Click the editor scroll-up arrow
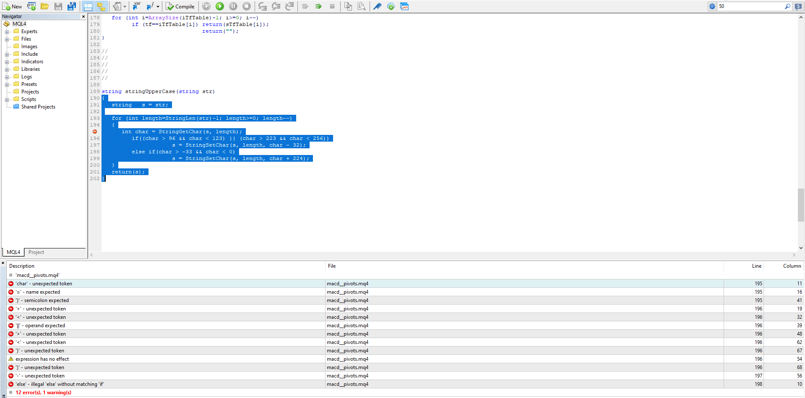805x398 pixels. click(x=801, y=17)
